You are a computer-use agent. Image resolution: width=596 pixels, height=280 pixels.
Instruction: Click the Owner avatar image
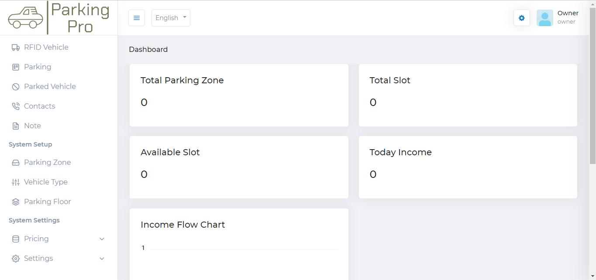point(544,18)
